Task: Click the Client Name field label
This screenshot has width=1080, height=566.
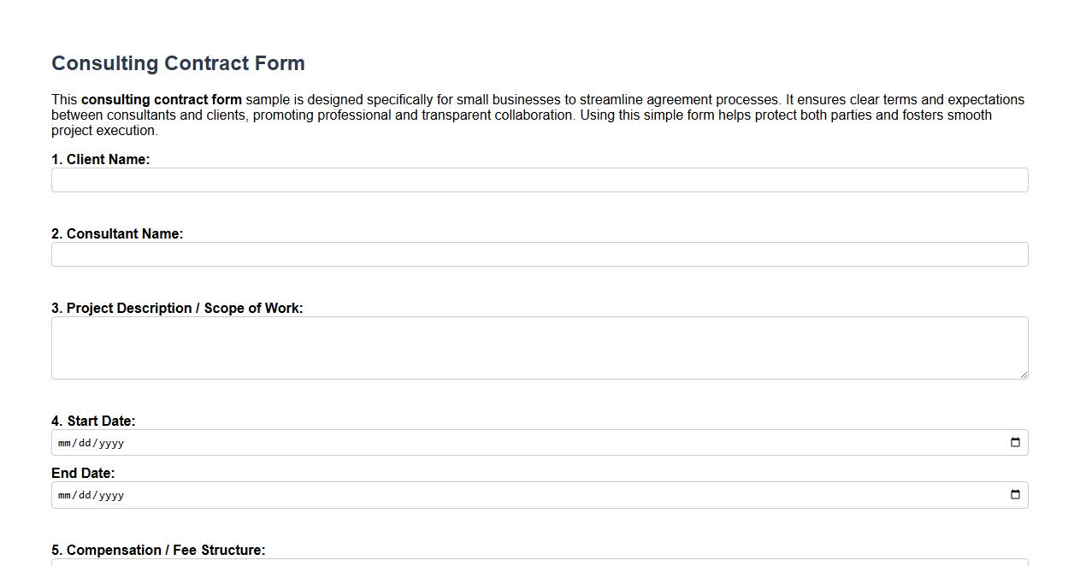Action: pos(100,159)
